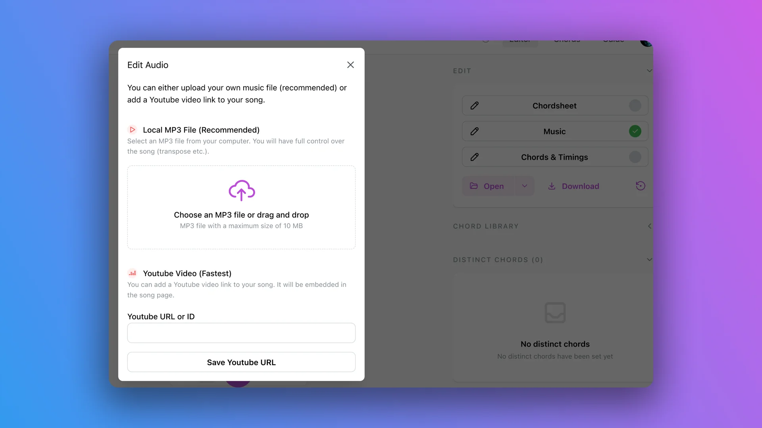Click 'Youtube Video (Fastest)' heading
762x428 pixels.
(x=187, y=273)
